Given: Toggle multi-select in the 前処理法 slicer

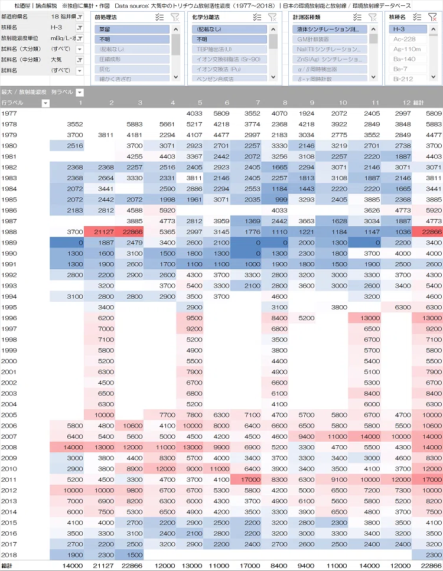Looking at the screenshot, I should pos(159,17).
